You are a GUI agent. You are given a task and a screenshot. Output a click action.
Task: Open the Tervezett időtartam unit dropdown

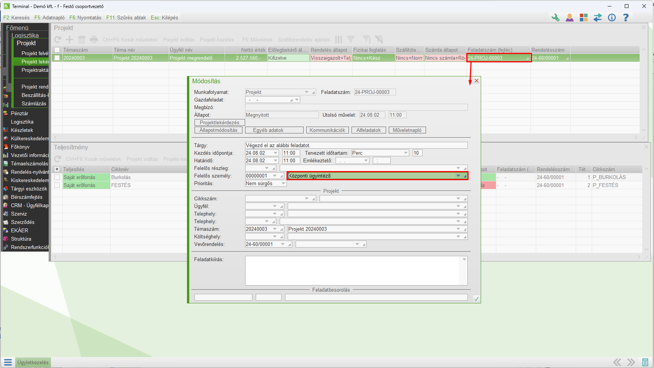[x=405, y=153]
